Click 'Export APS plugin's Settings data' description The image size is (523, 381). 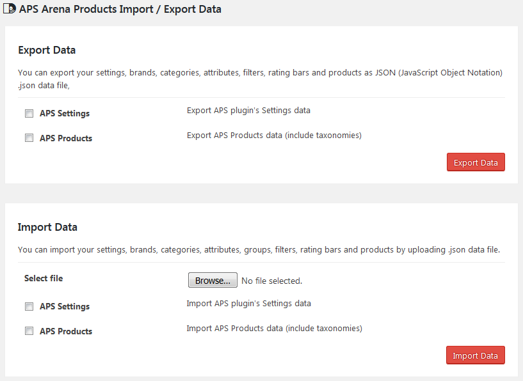pos(248,111)
